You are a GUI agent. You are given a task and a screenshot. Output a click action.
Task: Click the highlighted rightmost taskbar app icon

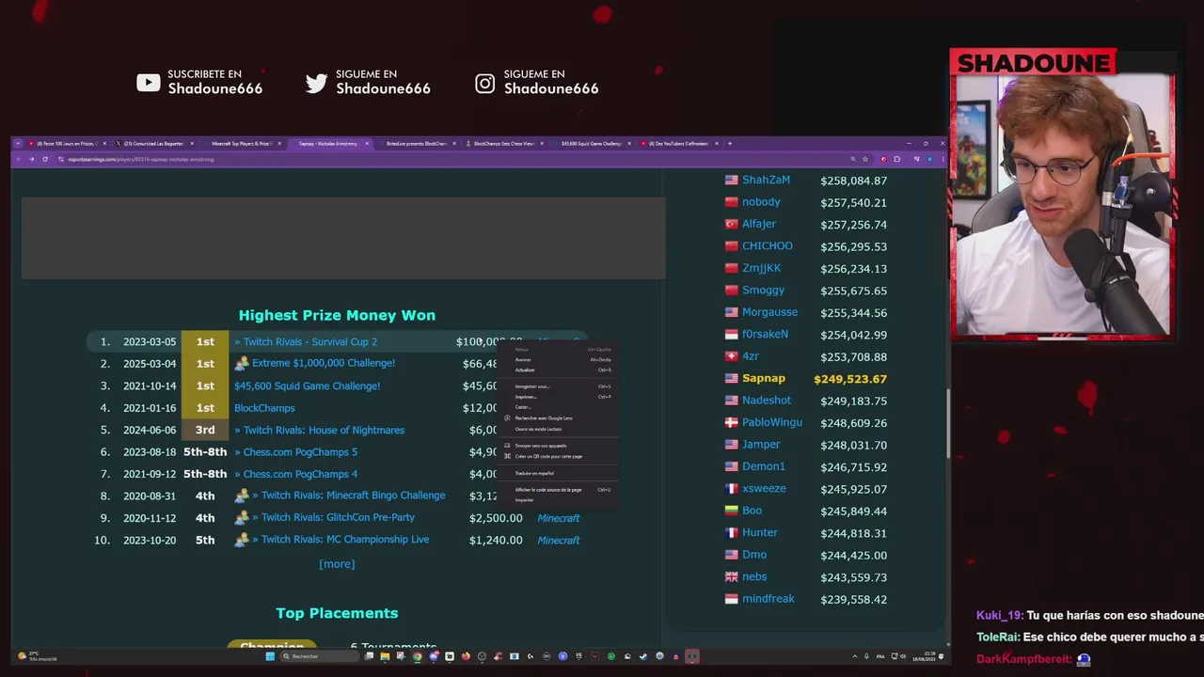[691, 656]
